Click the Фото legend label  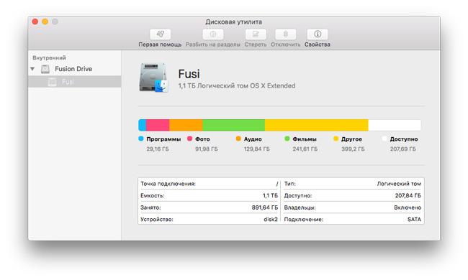[202, 139]
